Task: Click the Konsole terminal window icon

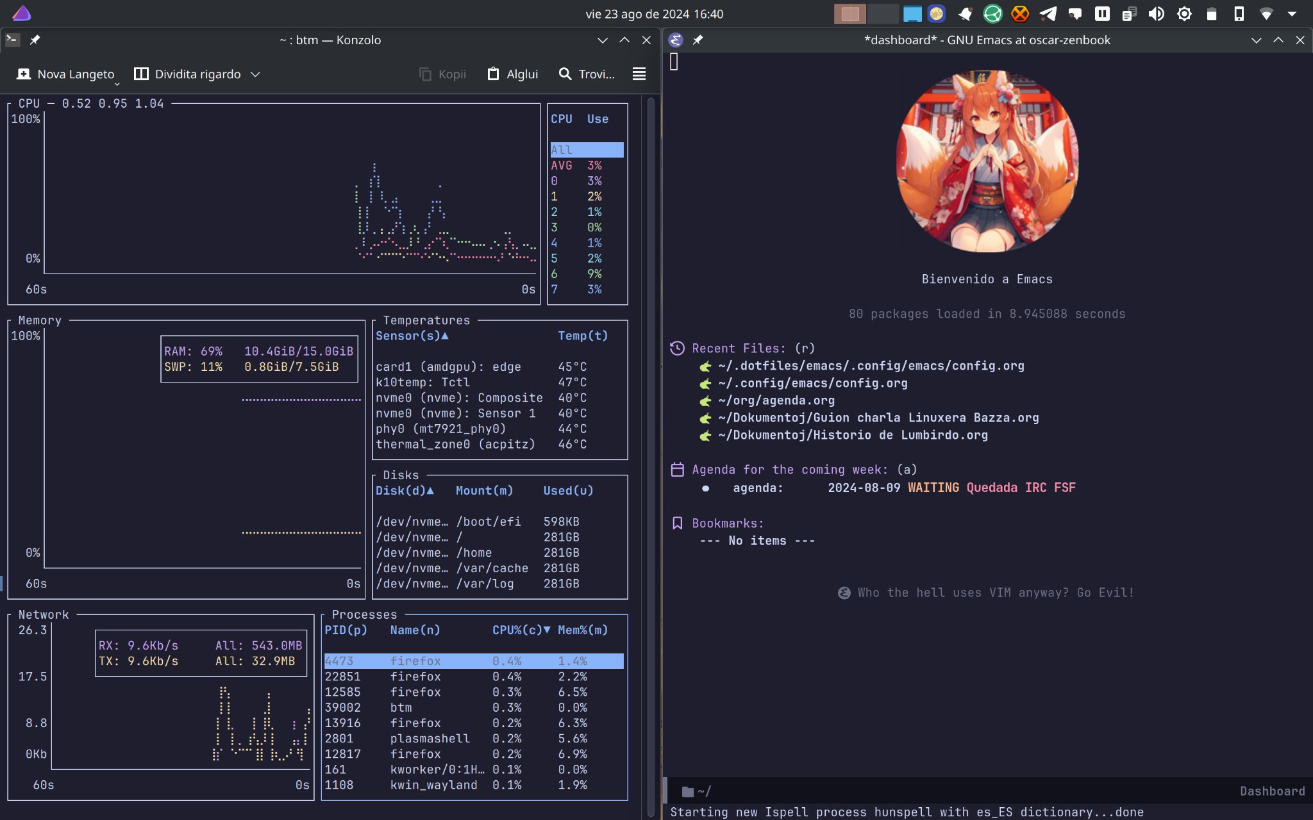Action: [x=13, y=40]
